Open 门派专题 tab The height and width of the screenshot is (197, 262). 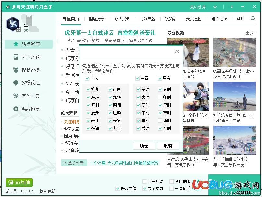(148, 19)
